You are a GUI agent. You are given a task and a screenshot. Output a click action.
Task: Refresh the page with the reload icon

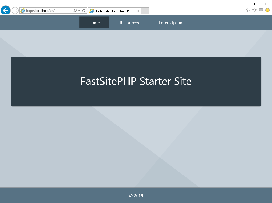coord(84,10)
